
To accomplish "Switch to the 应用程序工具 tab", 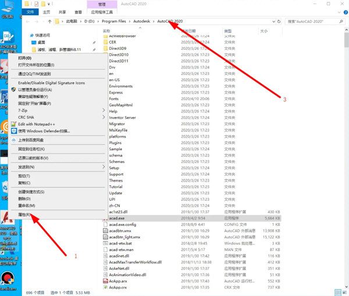I will [102, 12].
